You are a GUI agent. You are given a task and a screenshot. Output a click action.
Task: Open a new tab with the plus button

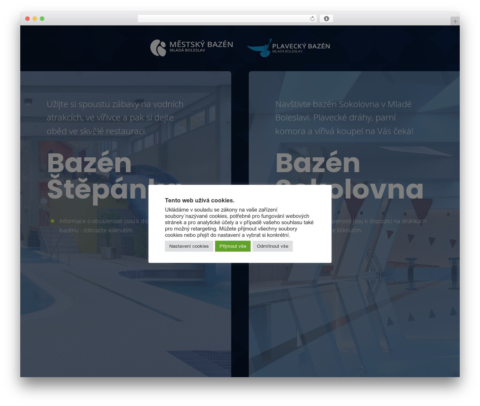[x=455, y=21]
